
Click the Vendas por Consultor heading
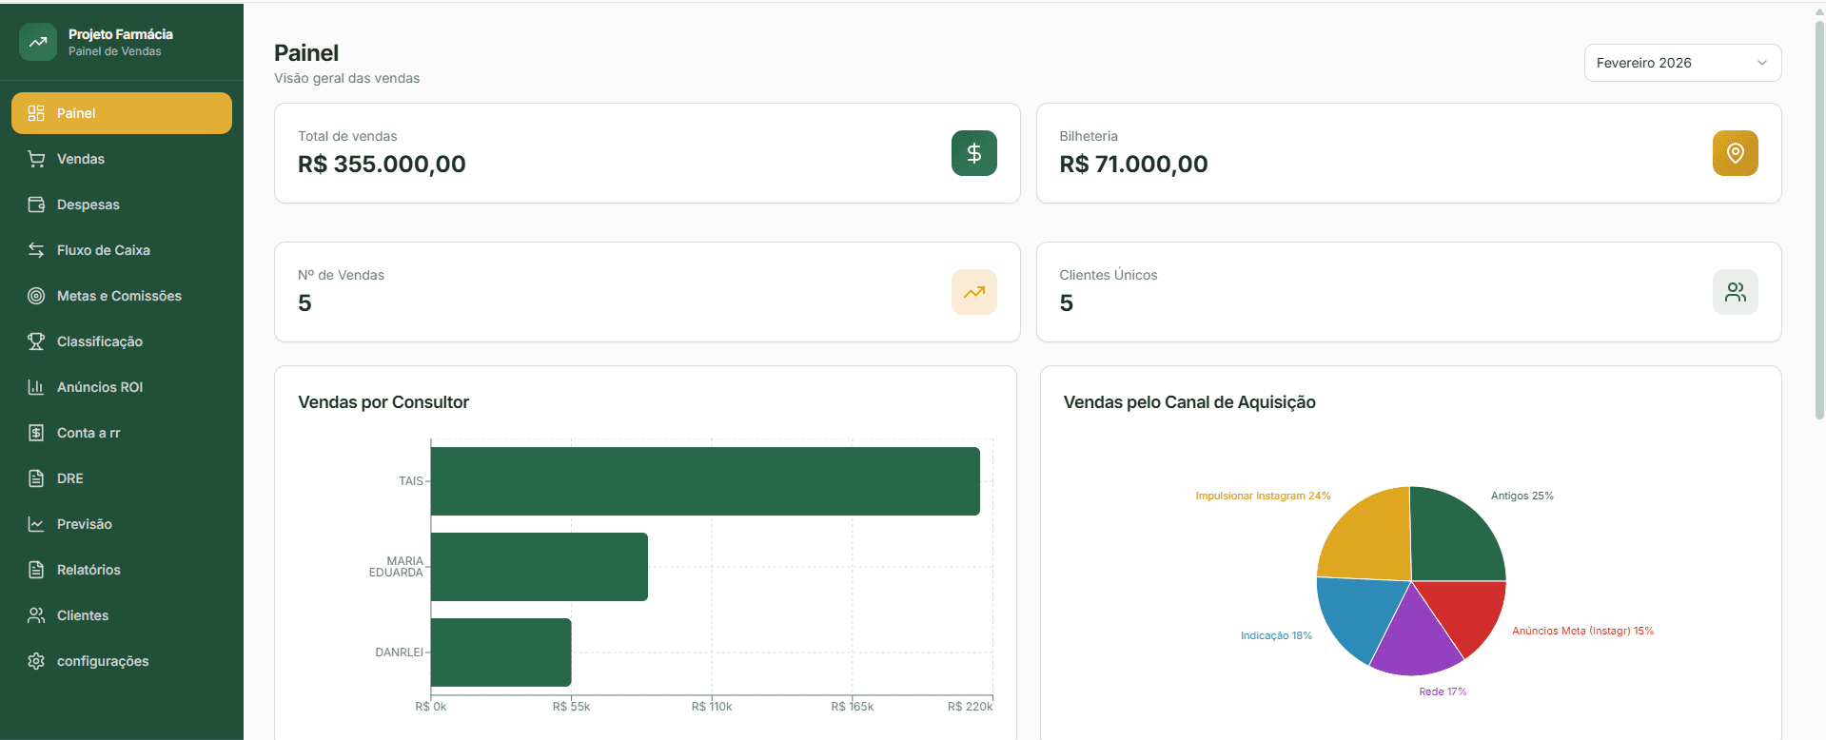pyautogui.click(x=383, y=402)
